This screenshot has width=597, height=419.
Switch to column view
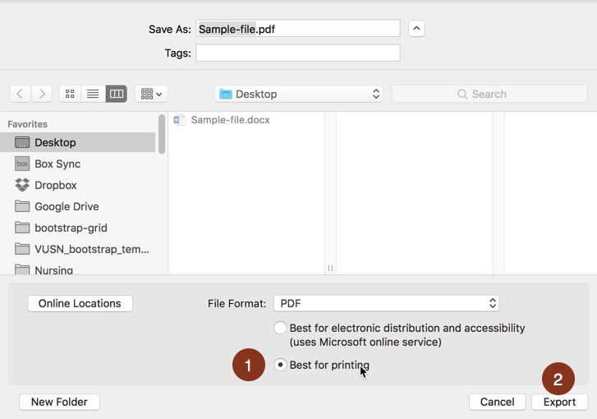tap(117, 94)
